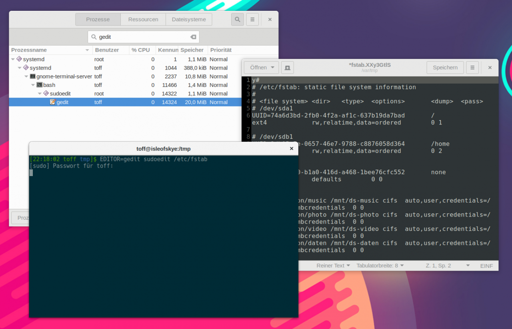Open the Tabulatorbreite: 8 dropdown
This screenshot has height=329, width=512.
point(380,266)
